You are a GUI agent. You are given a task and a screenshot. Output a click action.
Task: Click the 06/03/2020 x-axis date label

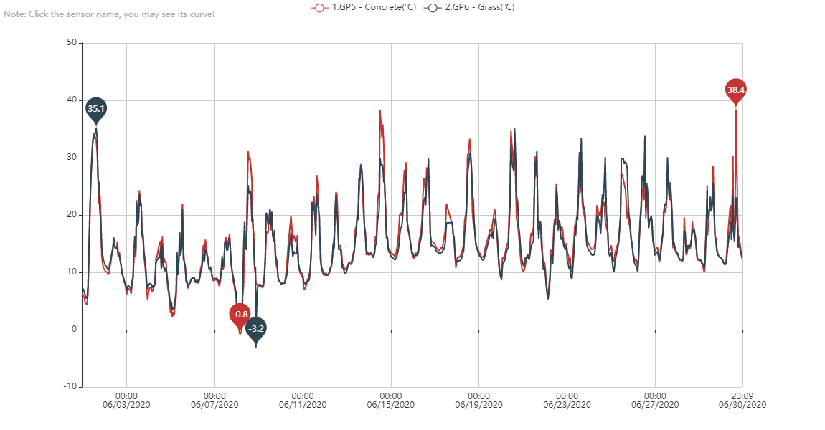[126, 405]
